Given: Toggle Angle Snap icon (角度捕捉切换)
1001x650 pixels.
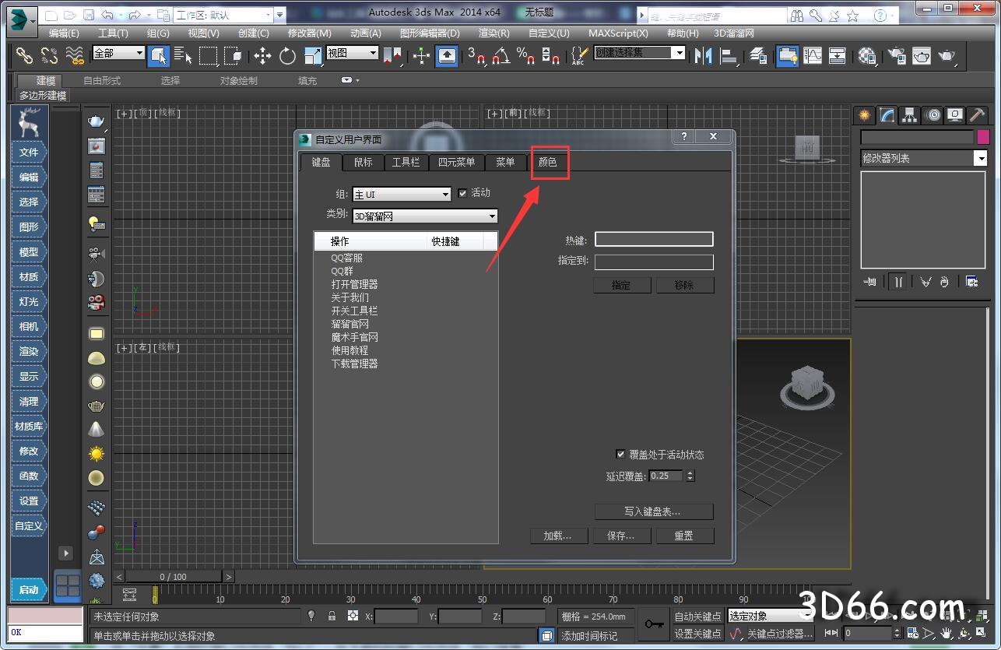Looking at the screenshot, I should (x=501, y=55).
